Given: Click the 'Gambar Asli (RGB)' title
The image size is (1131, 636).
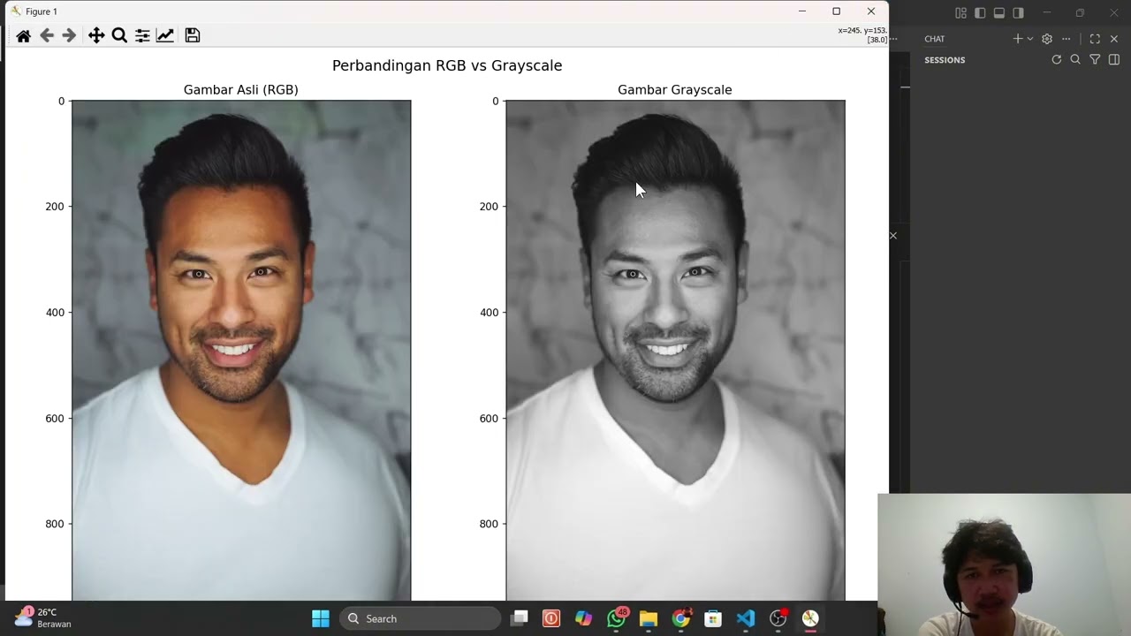Looking at the screenshot, I should tap(240, 90).
